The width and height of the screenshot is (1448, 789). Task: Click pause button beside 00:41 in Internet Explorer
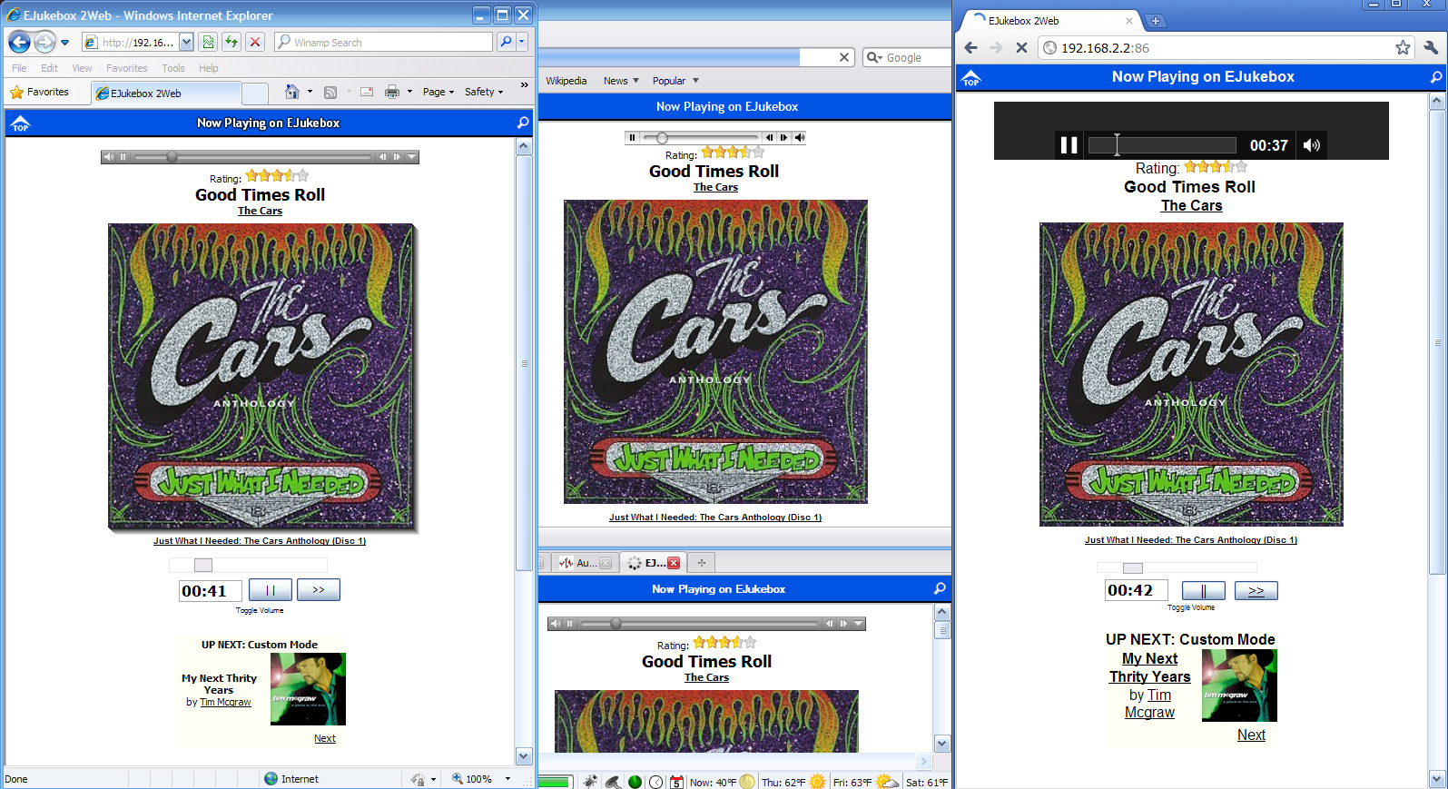point(271,590)
